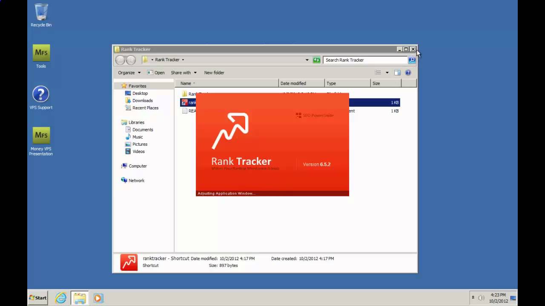This screenshot has height=306, width=545.
Task: Show hidden tray icons arrow
Action: pyautogui.click(x=473, y=297)
